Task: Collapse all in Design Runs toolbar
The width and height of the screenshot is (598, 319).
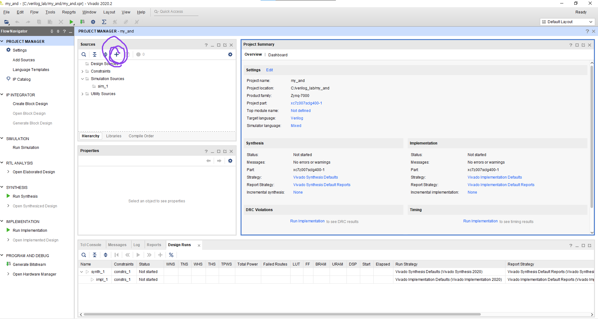Action: pyautogui.click(x=95, y=255)
